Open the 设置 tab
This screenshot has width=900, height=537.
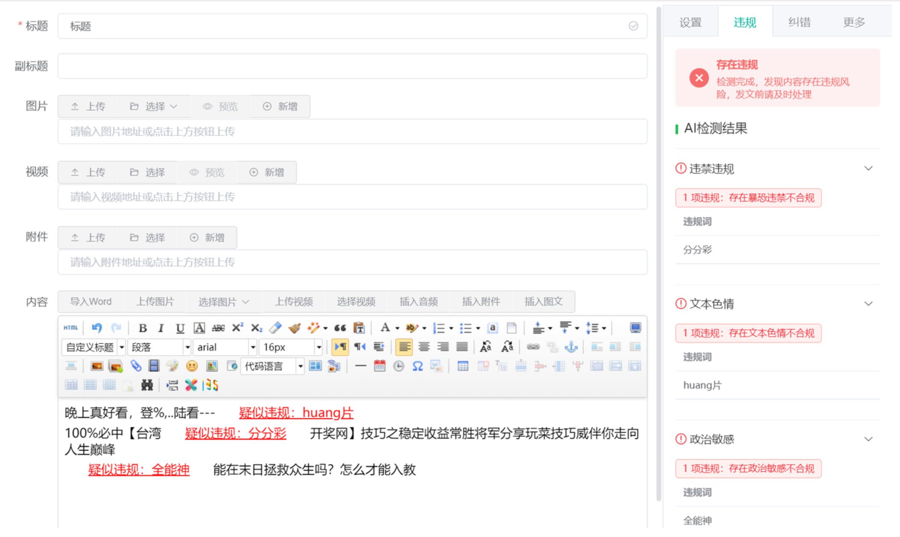[690, 22]
